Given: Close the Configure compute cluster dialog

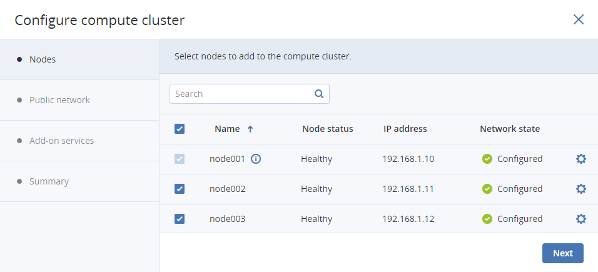Looking at the screenshot, I should point(579,19).
